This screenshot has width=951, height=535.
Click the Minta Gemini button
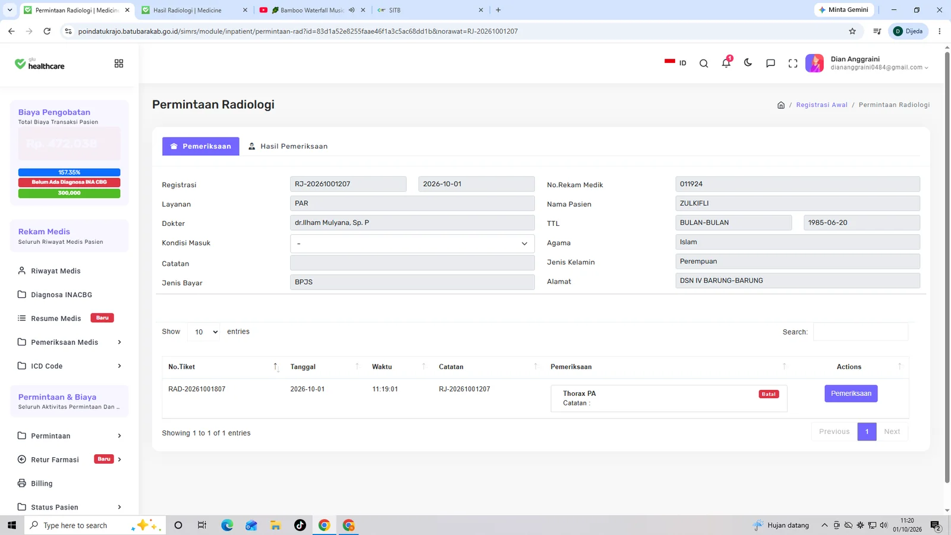(x=843, y=10)
